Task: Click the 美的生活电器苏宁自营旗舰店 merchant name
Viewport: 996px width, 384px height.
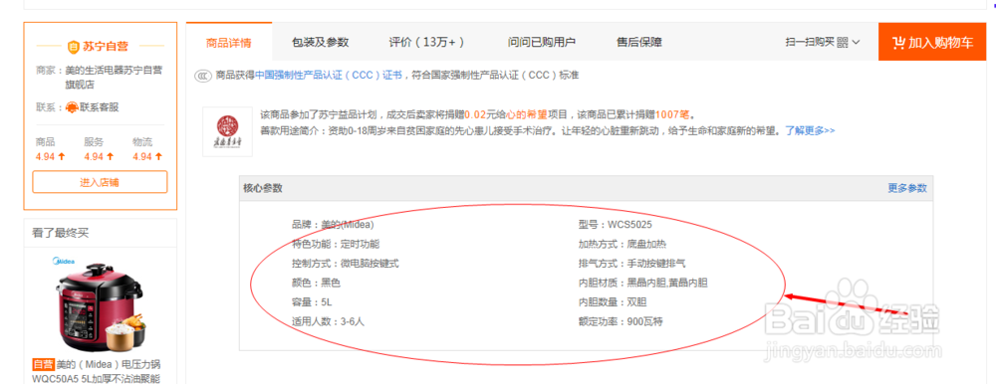Action: click(114, 78)
